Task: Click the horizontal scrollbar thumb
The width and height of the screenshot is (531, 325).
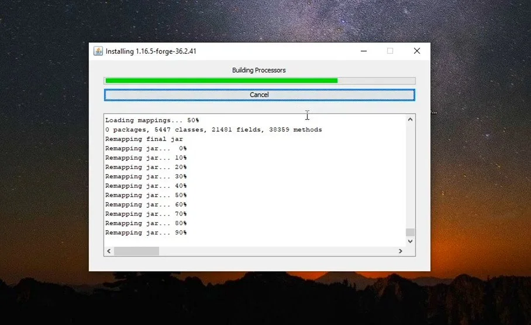Action: point(136,251)
